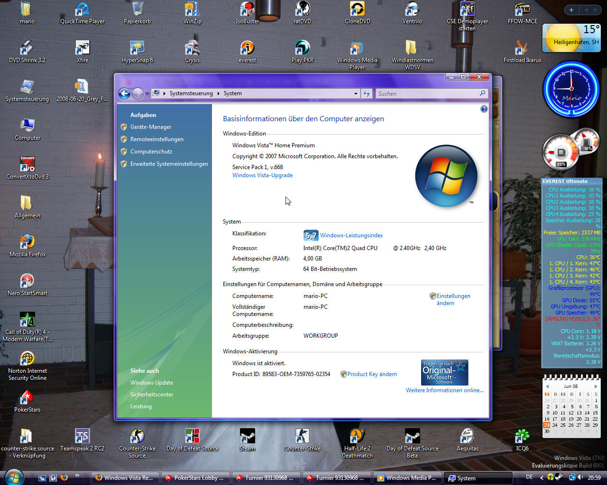
Task: Open the Papierkorb recycle bin icon
Action: (x=137, y=13)
